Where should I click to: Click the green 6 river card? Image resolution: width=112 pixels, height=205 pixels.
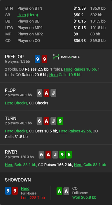click(69, 155)
